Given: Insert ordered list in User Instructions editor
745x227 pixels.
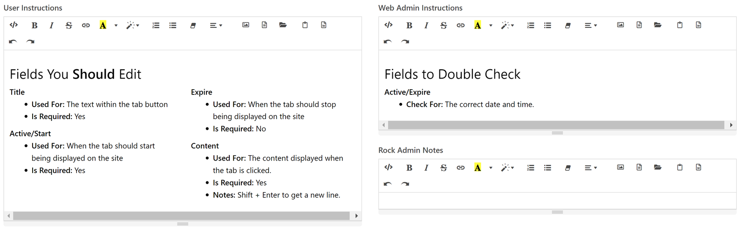Looking at the screenshot, I should (x=156, y=25).
